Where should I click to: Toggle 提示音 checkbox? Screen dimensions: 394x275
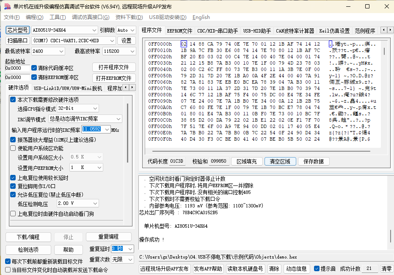tap(317, 269)
